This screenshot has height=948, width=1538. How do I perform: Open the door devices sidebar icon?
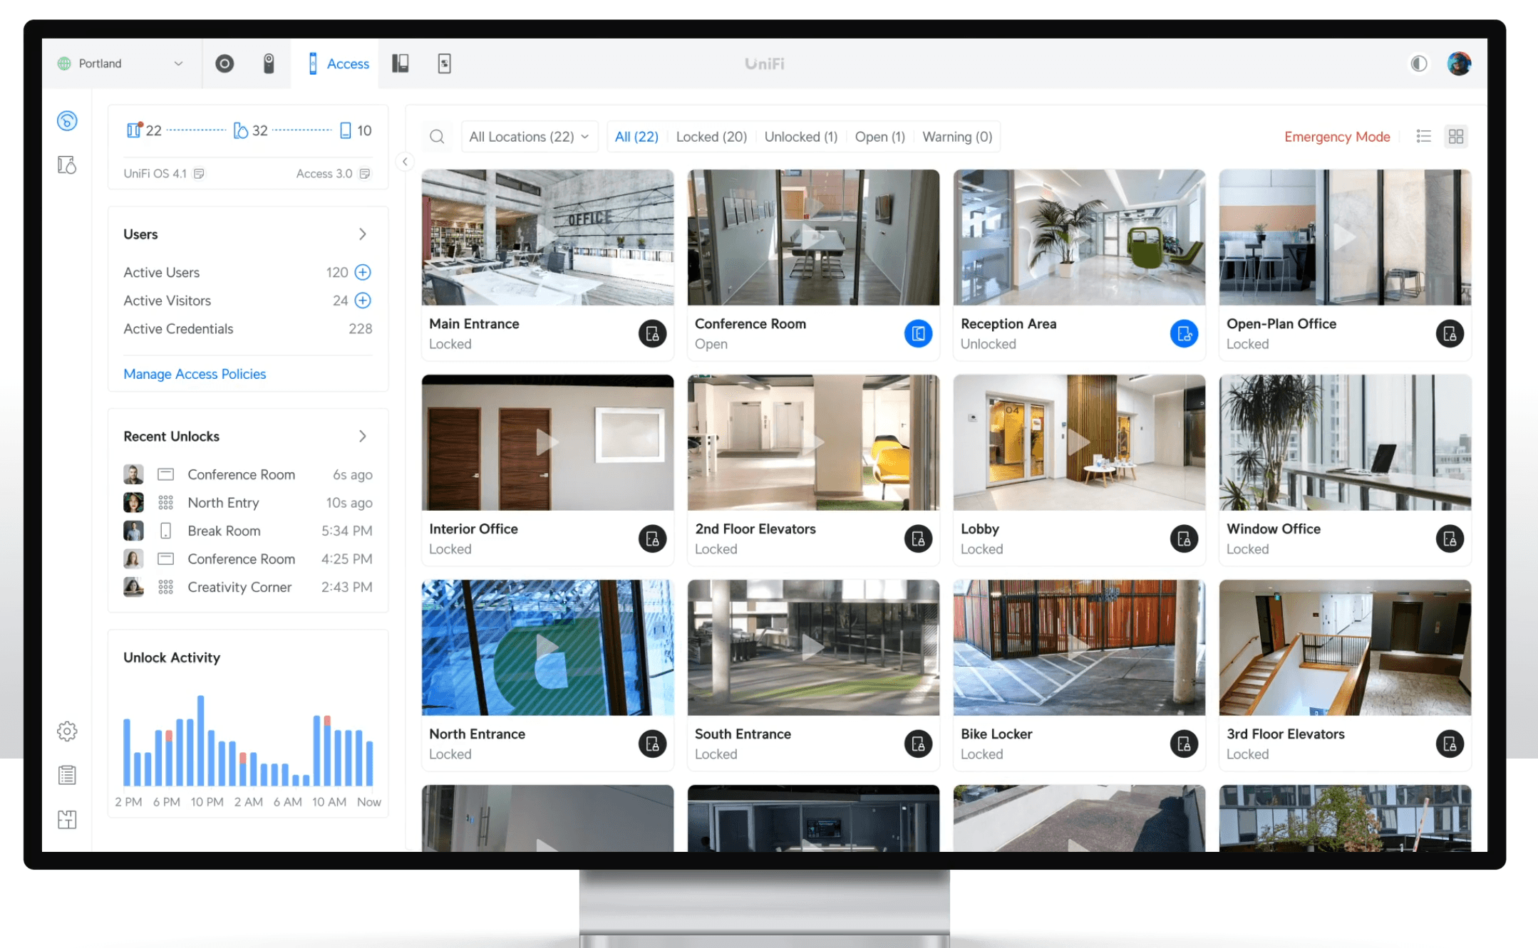pos(67,165)
